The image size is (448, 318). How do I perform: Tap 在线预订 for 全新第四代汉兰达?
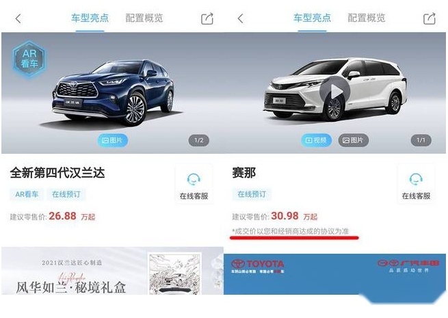click(66, 194)
